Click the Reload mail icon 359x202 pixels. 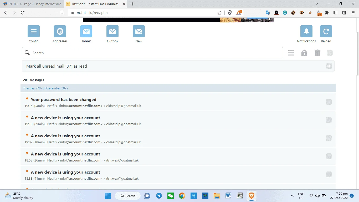[x=326, y=31]
